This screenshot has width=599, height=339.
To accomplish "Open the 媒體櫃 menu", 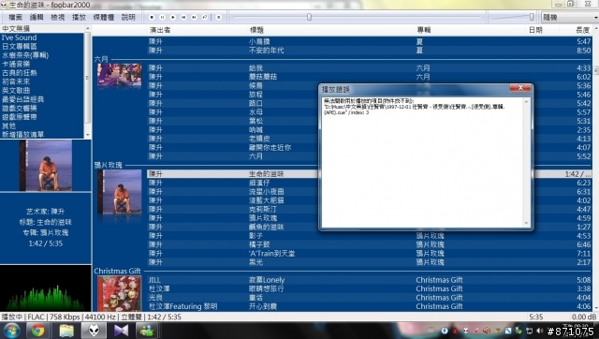I will click(x=104, y=17).
